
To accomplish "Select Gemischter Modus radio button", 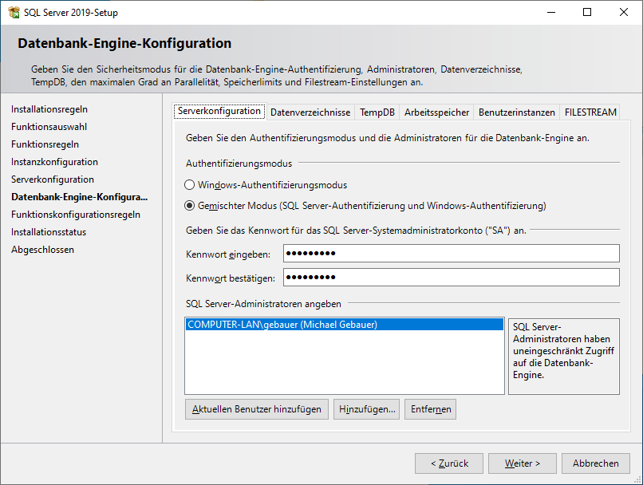I will coord(190,206).
